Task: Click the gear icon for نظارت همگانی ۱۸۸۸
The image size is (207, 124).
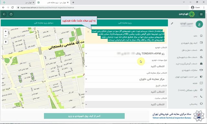Action: tap(201, 90)
